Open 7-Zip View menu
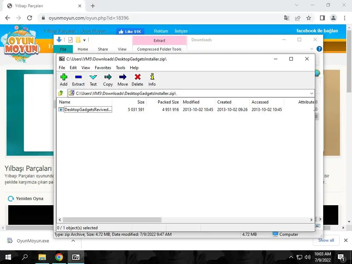 86,68
